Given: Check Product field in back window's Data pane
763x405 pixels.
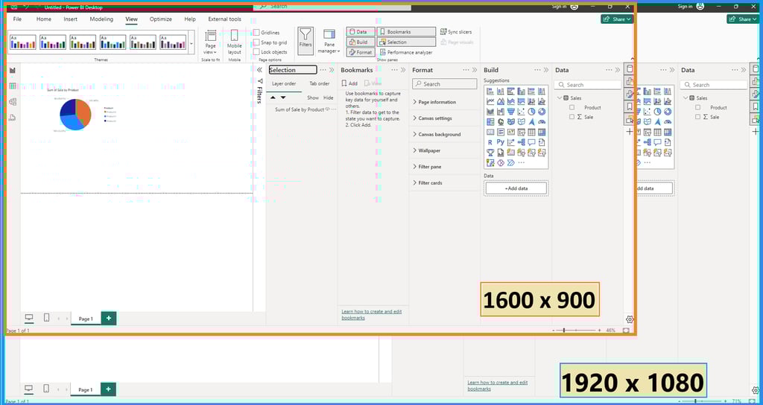Looking at the screenshot, I should 697,107.
